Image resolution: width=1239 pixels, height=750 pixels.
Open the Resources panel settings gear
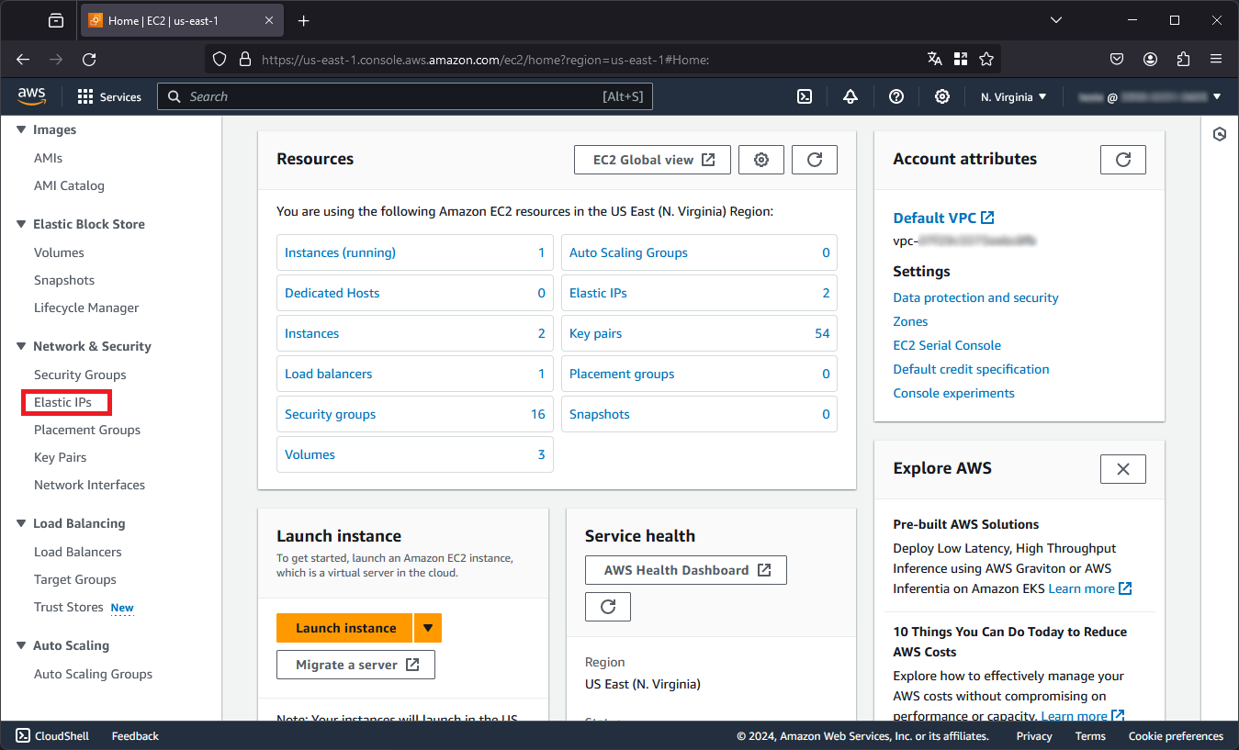(x=761, y=160)
